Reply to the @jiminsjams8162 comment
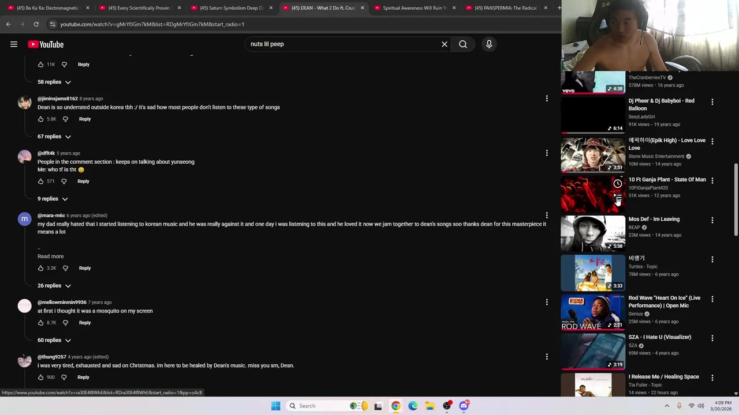Image resolution: width=739 pixels, height=415 pixels. (85, 119)
